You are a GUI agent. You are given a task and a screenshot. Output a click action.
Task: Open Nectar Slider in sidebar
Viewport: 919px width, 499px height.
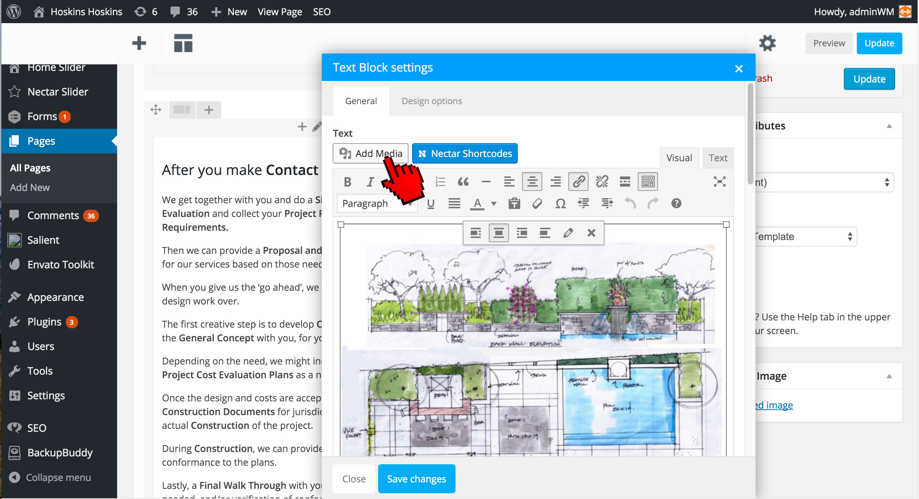[59, 92]
